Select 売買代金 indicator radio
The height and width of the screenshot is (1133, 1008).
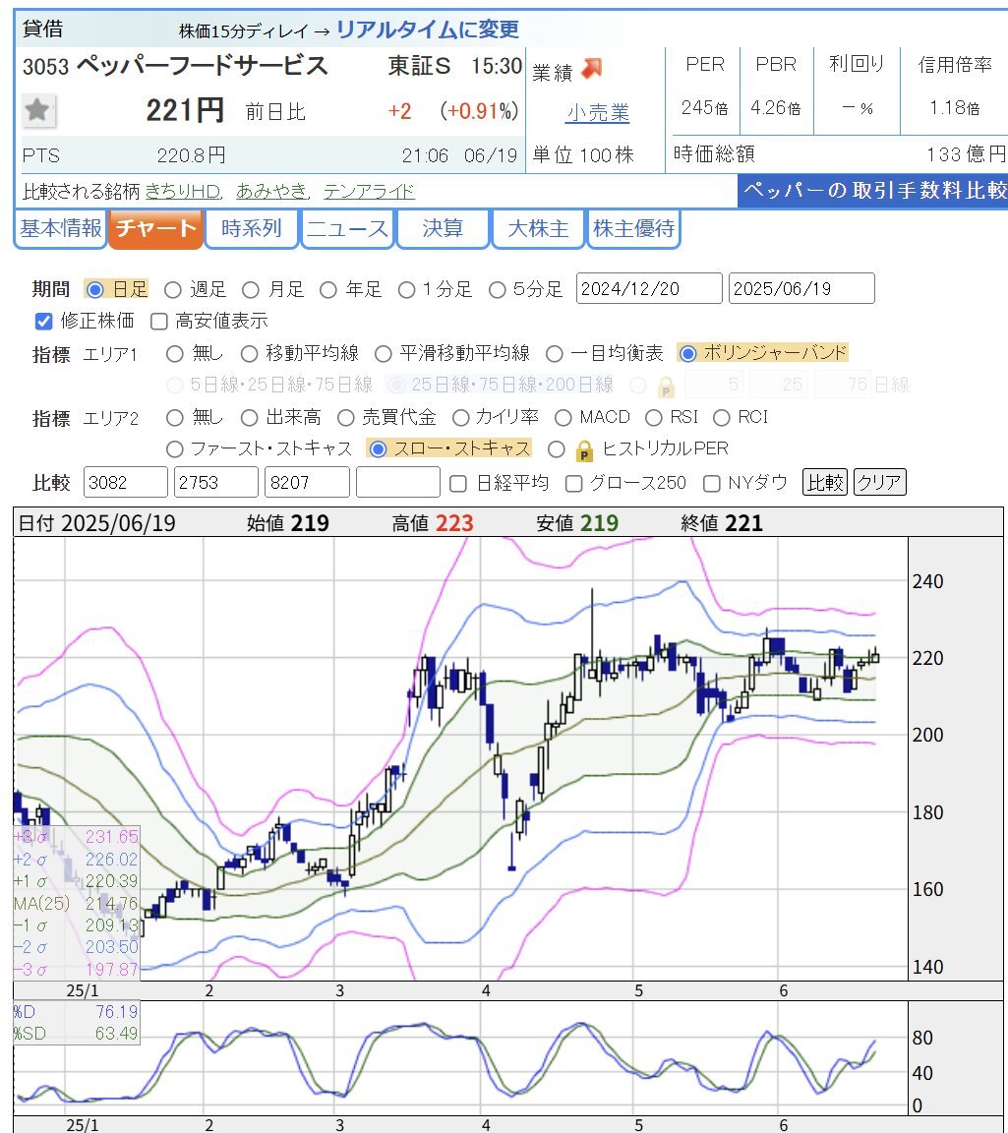point(346,418)
